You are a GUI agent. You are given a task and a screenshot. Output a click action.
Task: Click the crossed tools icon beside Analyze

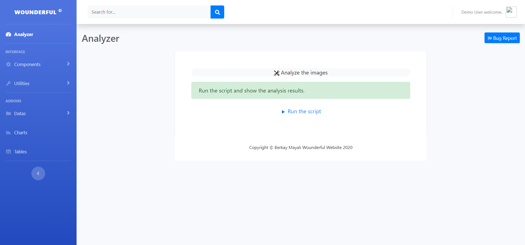coord(276,73)
